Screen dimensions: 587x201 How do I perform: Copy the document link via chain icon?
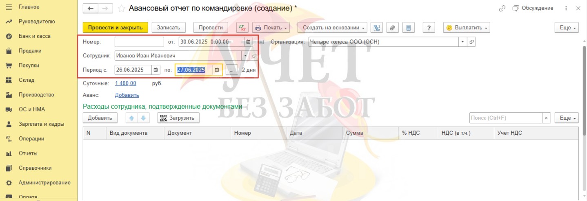(x=502, y=8)
